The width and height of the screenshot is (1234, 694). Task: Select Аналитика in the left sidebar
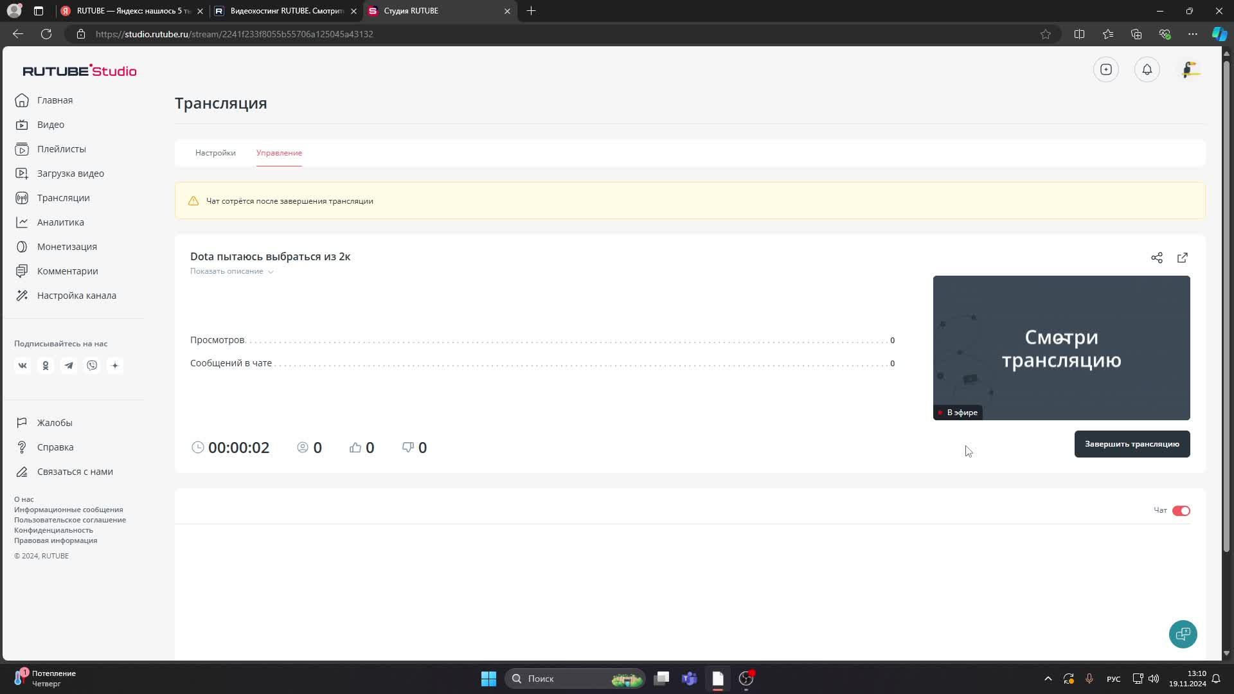60,222
